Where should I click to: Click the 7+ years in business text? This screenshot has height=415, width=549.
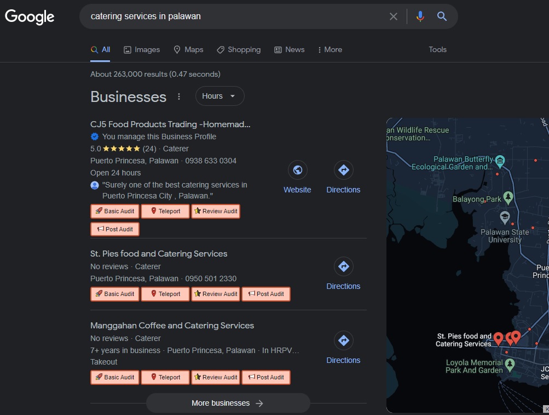click(x=125, y=350)
